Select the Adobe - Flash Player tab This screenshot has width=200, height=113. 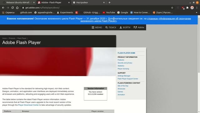[53, 3]
